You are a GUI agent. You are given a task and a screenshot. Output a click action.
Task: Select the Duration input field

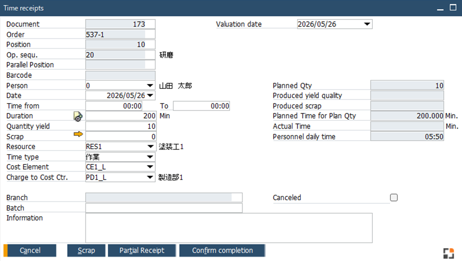point(121,116)
